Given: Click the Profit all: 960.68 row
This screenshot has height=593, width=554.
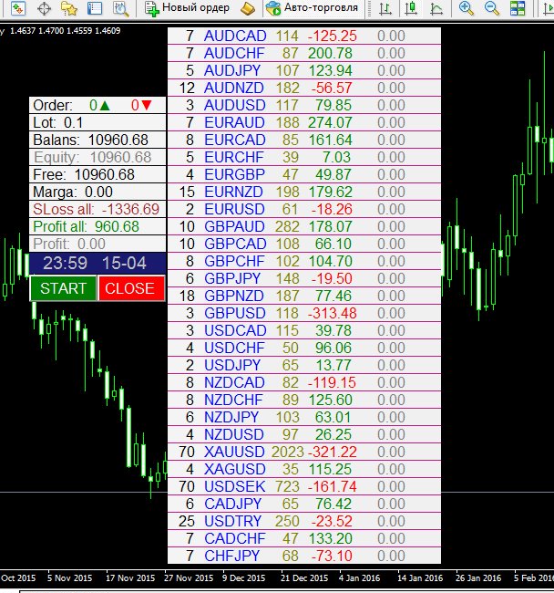Looking at the screenshot, I should point(97,226).
